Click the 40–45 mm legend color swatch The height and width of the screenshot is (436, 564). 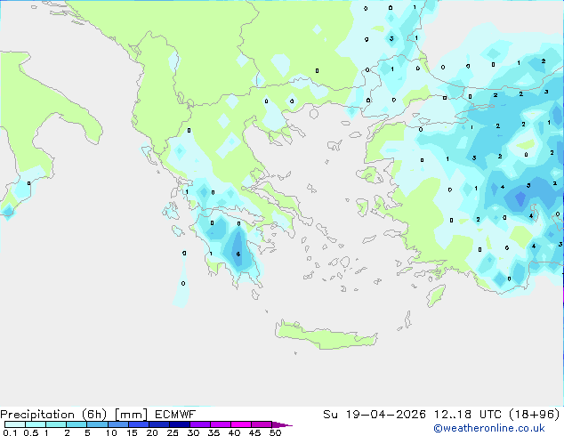pyautogui.click(x=241, y=424)
